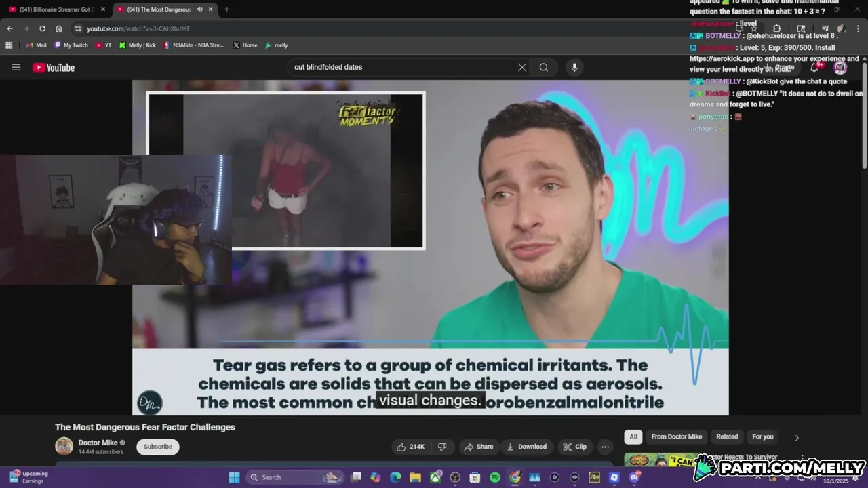
Task: Open Mail bookmark
Action: pyautogui.click(x=36, y=45)
